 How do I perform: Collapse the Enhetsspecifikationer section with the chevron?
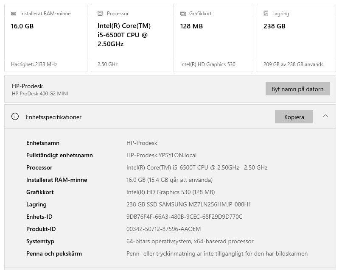pos(325,116)
